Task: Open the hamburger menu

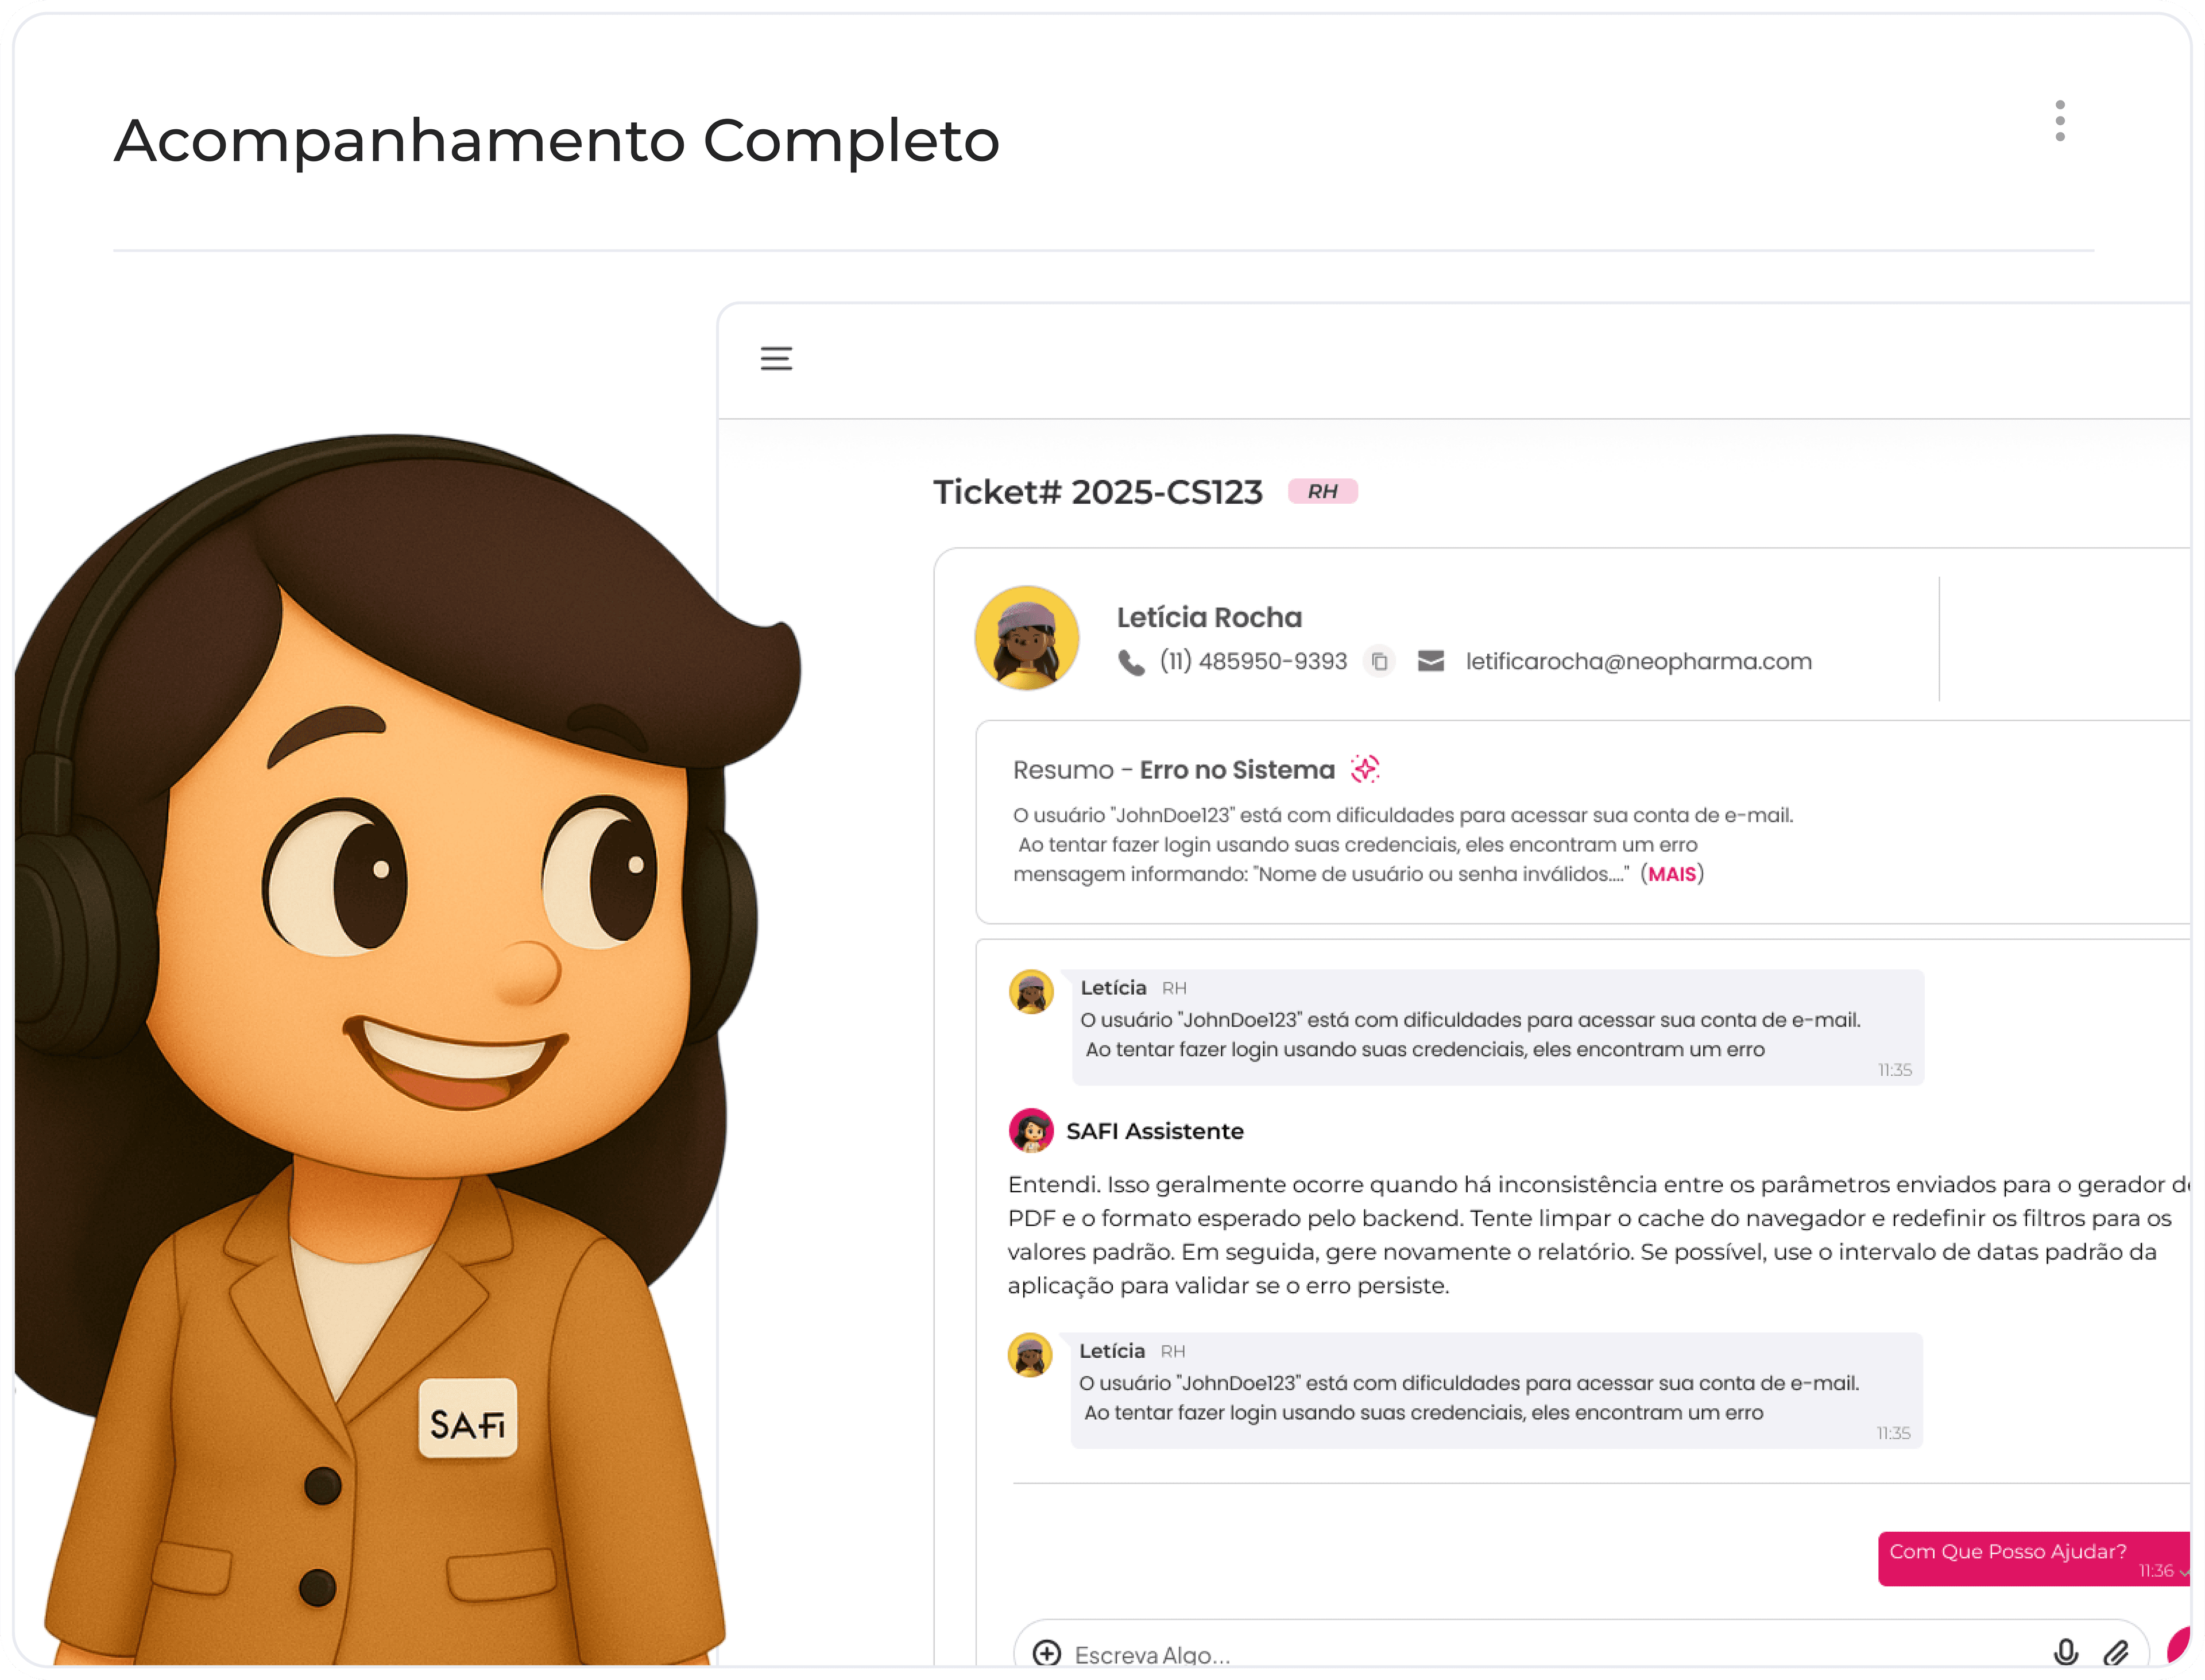Action: (776, 358)
